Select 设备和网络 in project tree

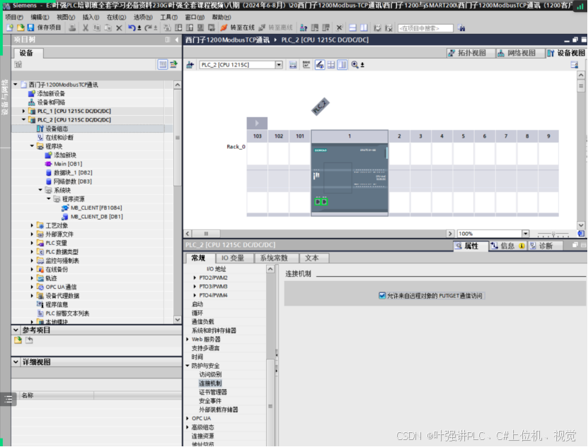pyautogui.click(x=47, y=102)
